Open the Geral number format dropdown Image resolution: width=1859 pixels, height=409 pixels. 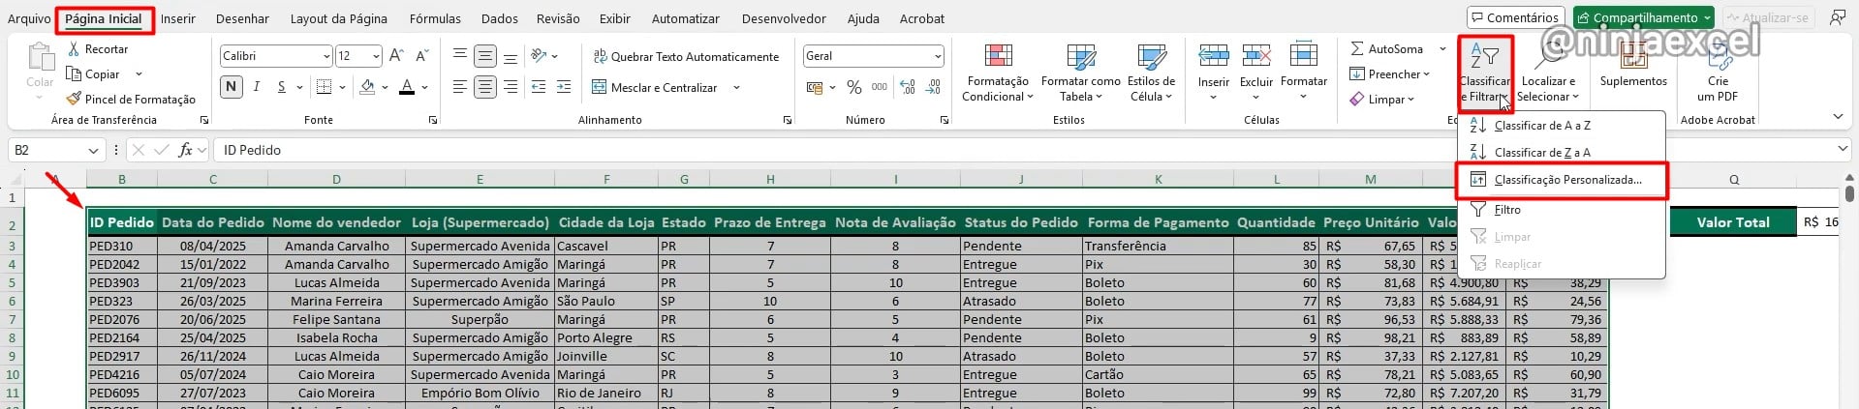click(x=937, y=56)
